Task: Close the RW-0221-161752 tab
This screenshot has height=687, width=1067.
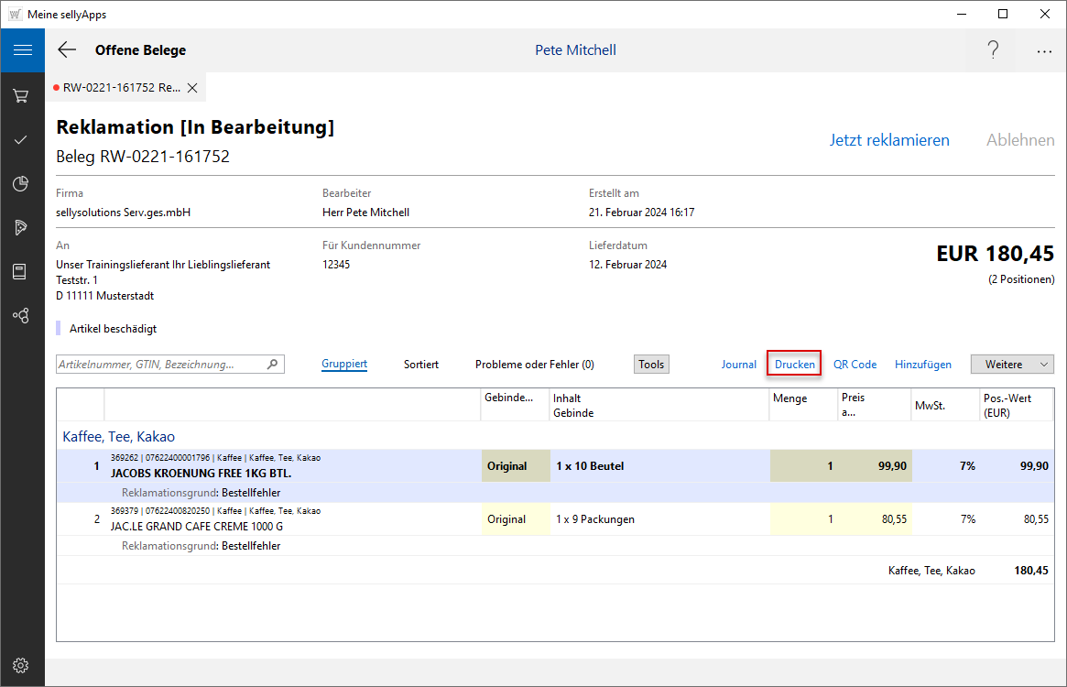Action: pos(192,88)
